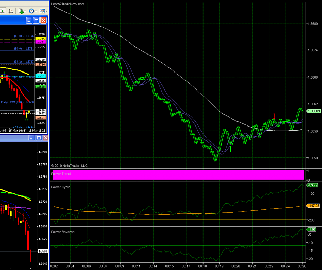Click the 1.3674 main chart price label
Viewport: 322px width, 270px height.
[x=313, y=50]
